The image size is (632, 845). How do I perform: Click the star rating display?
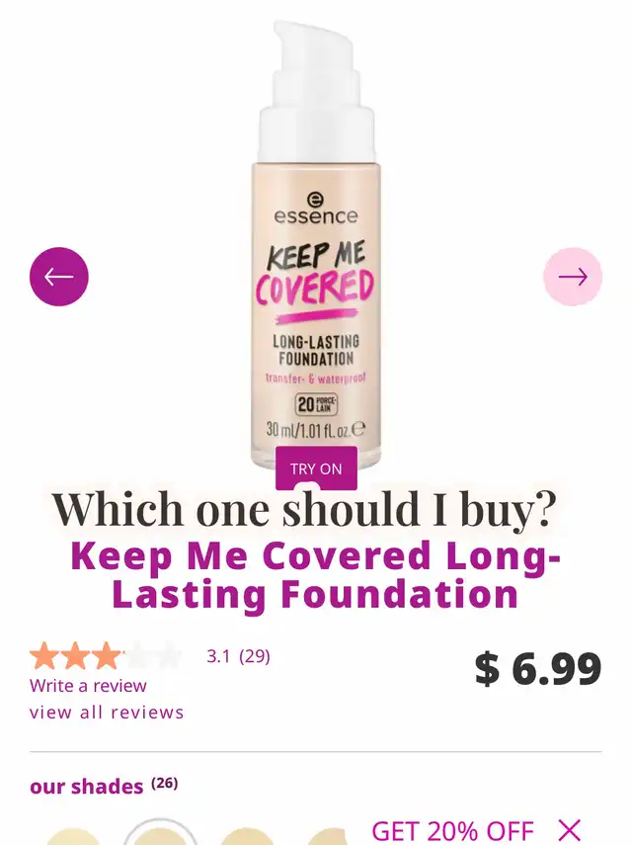click(x=106, y=656)
